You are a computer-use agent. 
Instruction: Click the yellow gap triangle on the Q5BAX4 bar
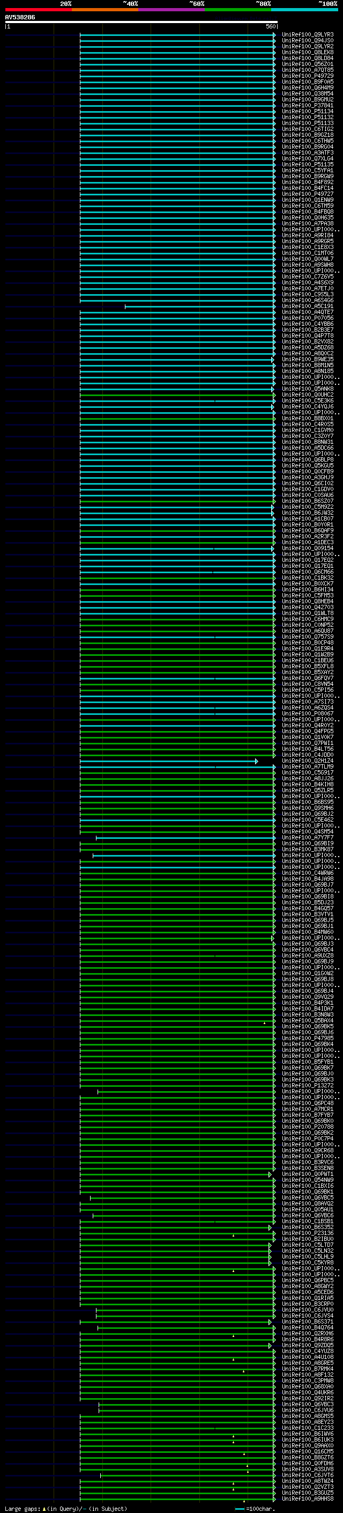264,1022
